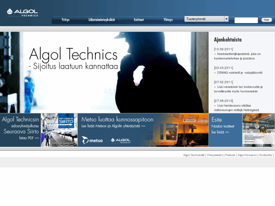Screen dimensions: 275x206
Task: Open the Sivukartta footer link
Action: tap(265, 155)
